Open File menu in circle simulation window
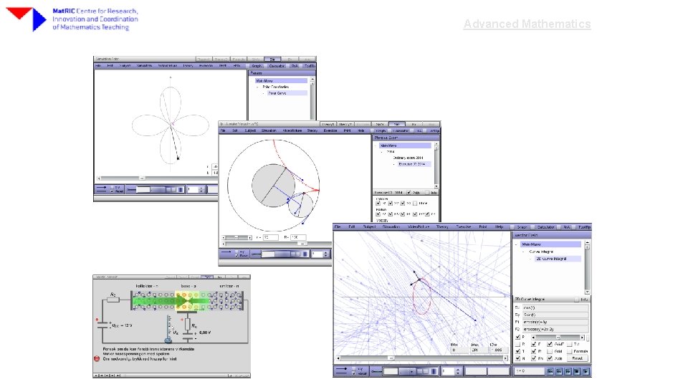The image size is (688, 387). pyautogui.click(x=222, y=130)
